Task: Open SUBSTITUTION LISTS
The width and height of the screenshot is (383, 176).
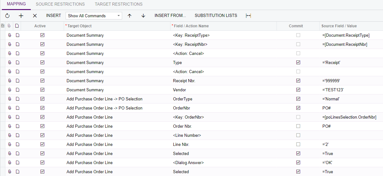Action: coord(216,15)
